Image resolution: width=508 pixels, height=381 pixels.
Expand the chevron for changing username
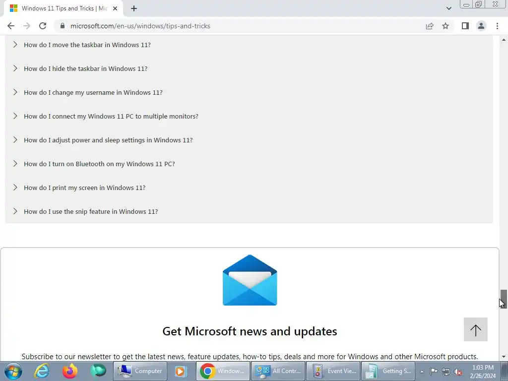15,92
